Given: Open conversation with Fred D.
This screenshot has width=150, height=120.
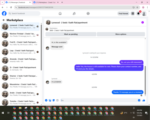Looking at the screenshot, I should pos(20,43).
